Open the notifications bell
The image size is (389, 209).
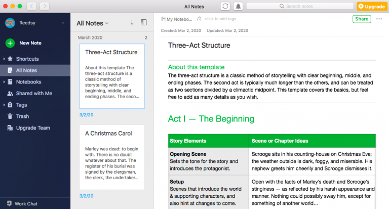[x=238, y=6]
